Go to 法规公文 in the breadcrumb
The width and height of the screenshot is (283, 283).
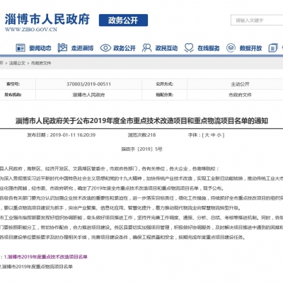[17, 63]
